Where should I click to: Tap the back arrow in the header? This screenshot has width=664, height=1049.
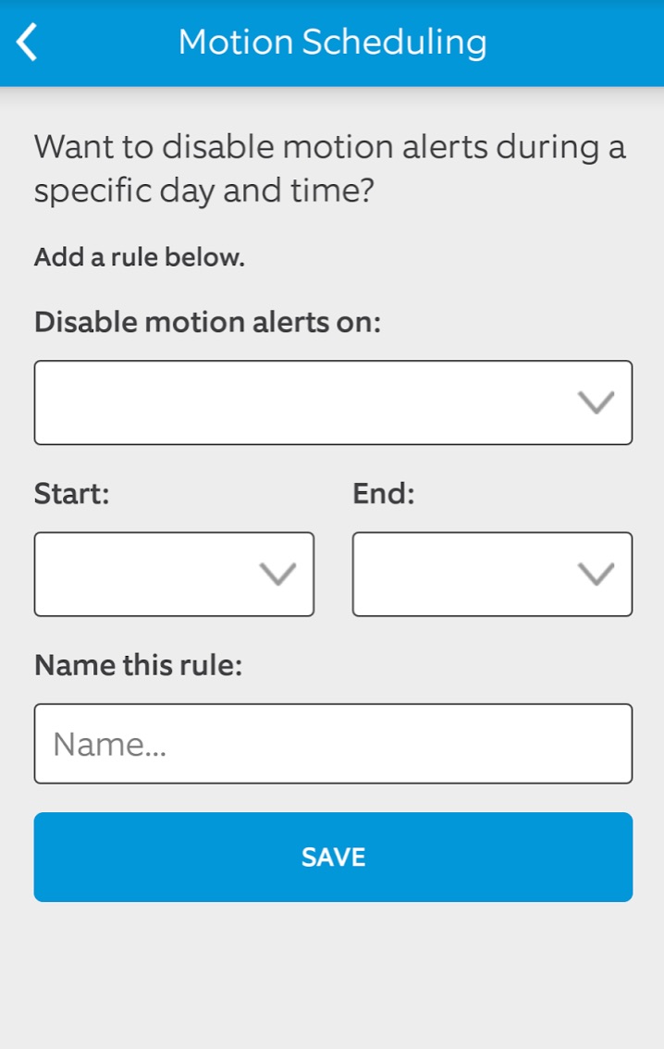click(28, 43)
